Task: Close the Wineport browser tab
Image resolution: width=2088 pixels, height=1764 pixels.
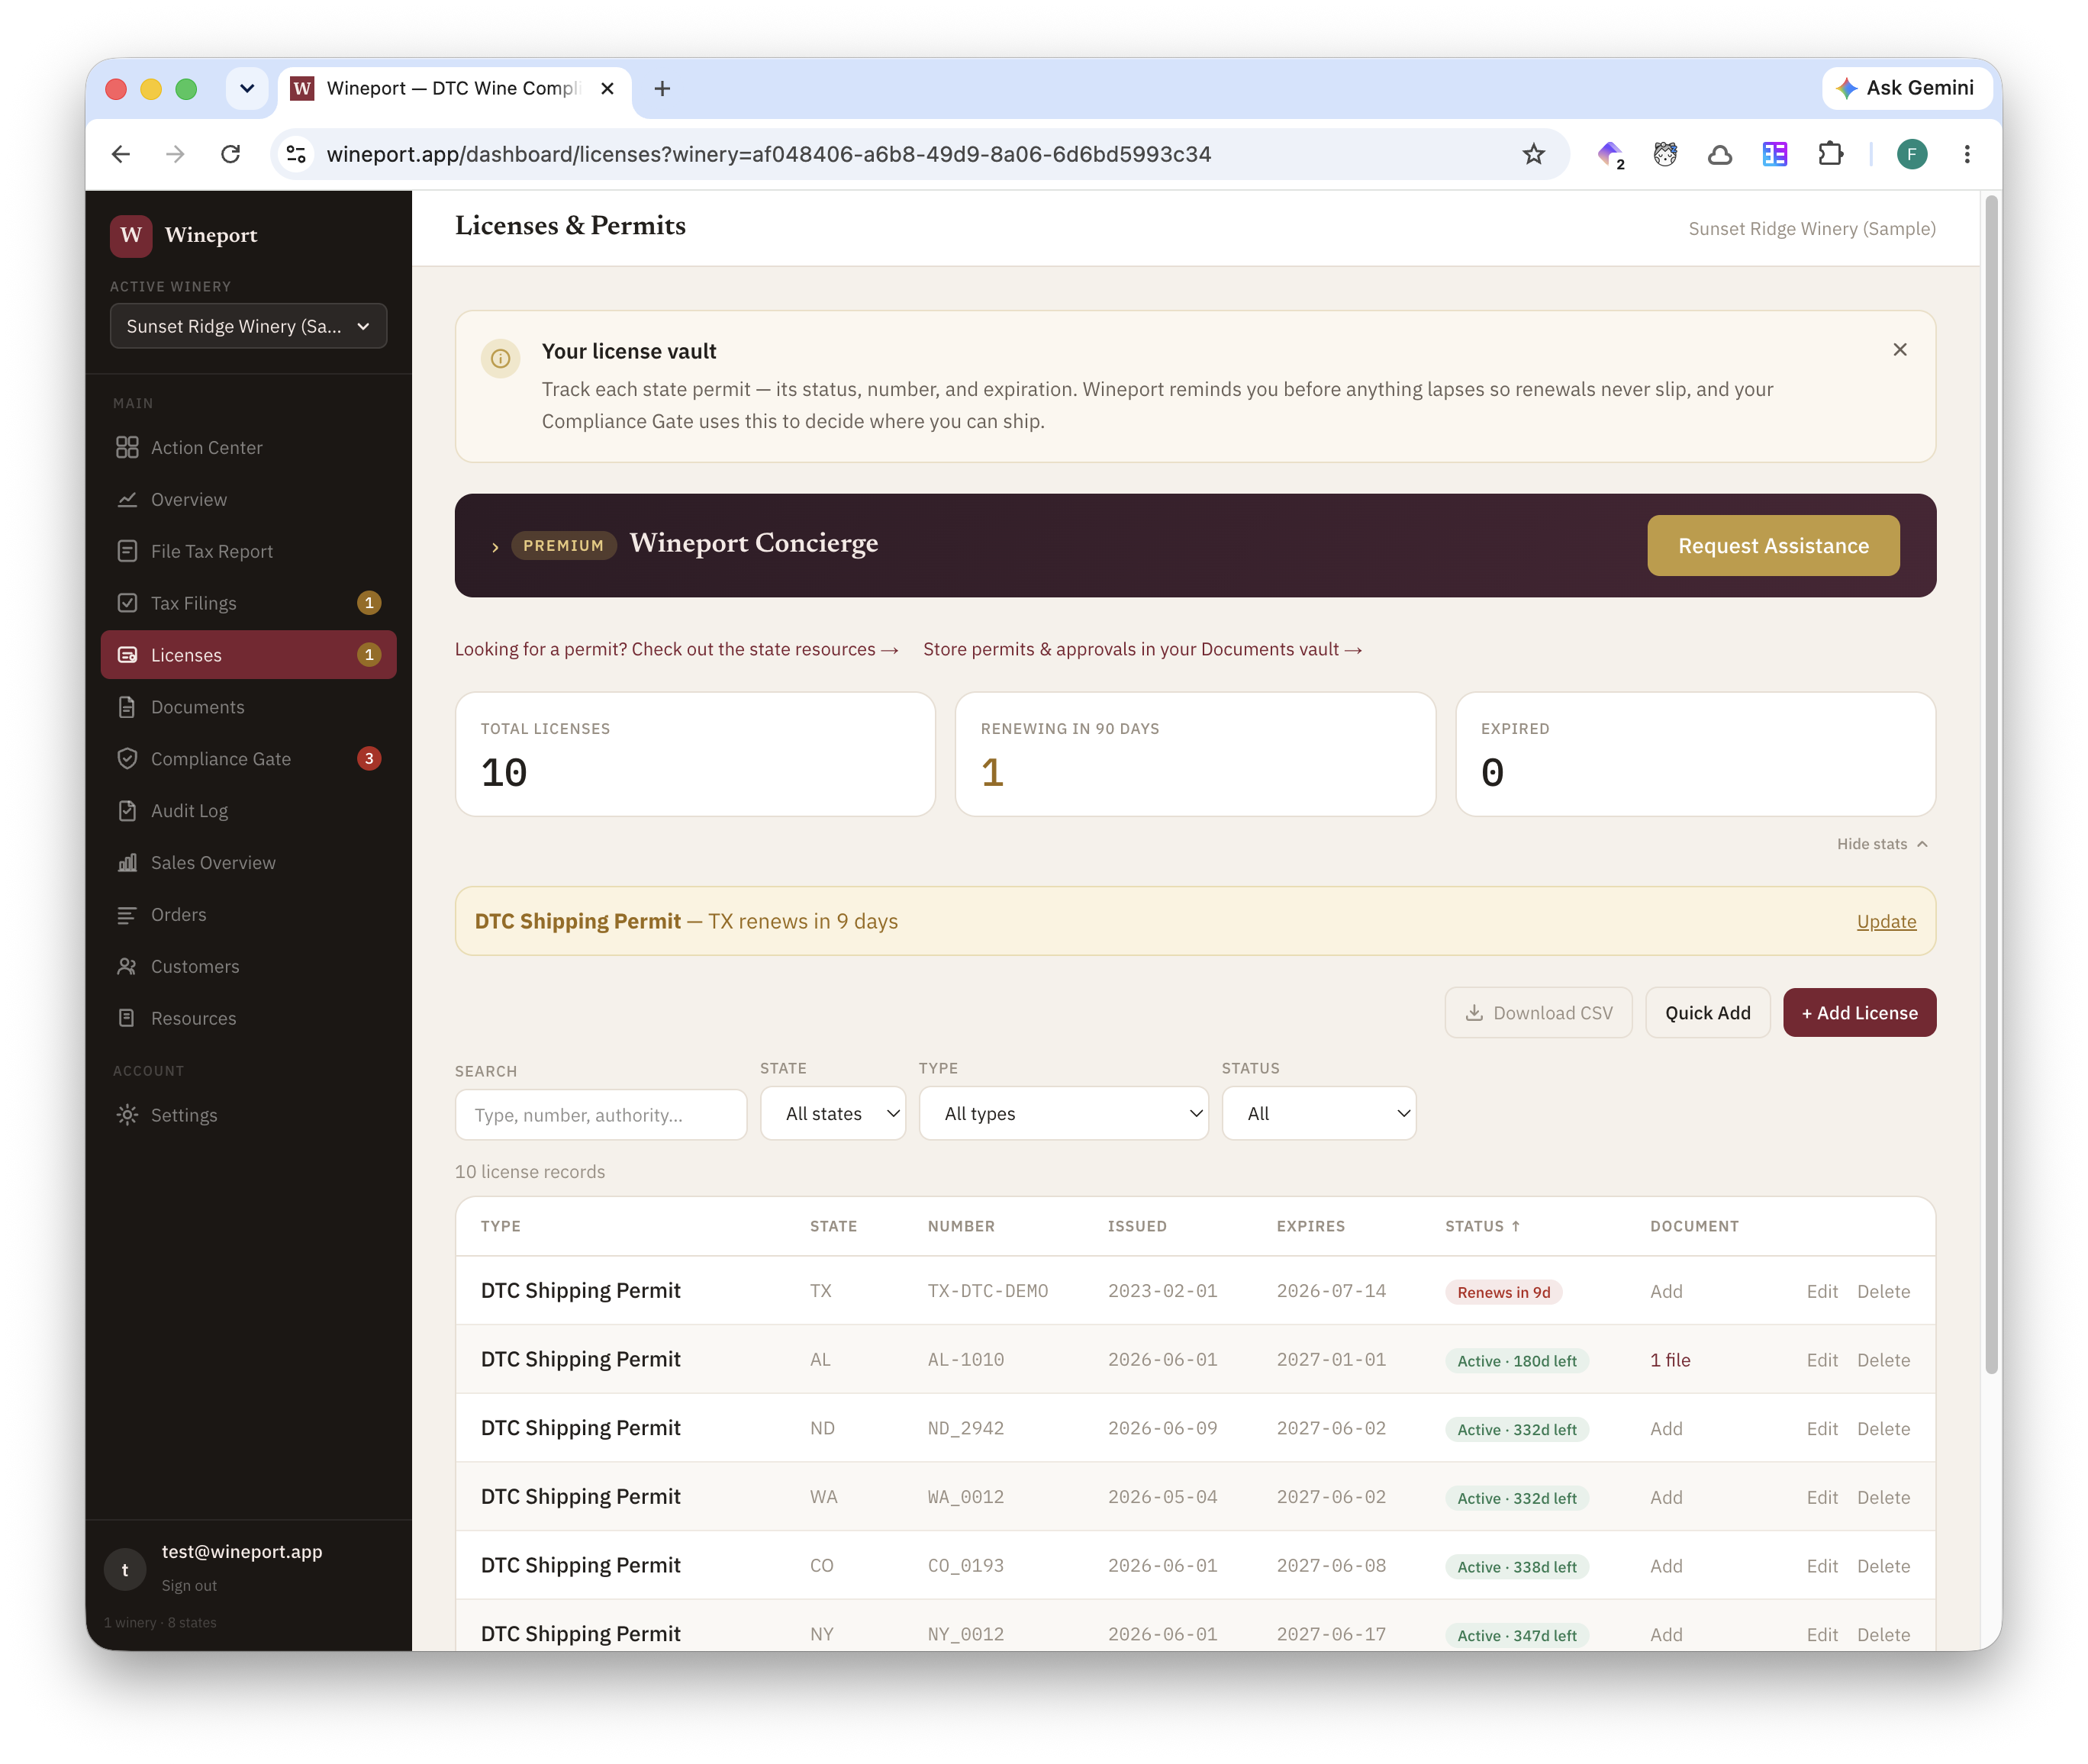Action: 607,88
